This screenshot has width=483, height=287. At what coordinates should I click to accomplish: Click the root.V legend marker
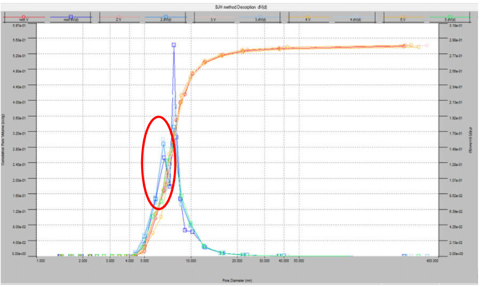click(23, 17)
